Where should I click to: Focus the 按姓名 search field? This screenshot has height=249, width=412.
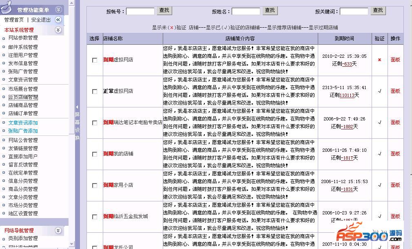[x=246, y=11]
